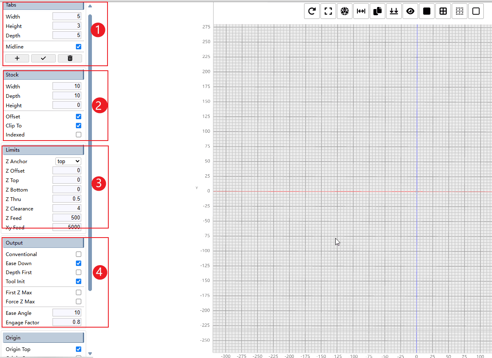The image size is (492, 358).
Task: Click the duplicate copies icon
Action: (378, 12)
